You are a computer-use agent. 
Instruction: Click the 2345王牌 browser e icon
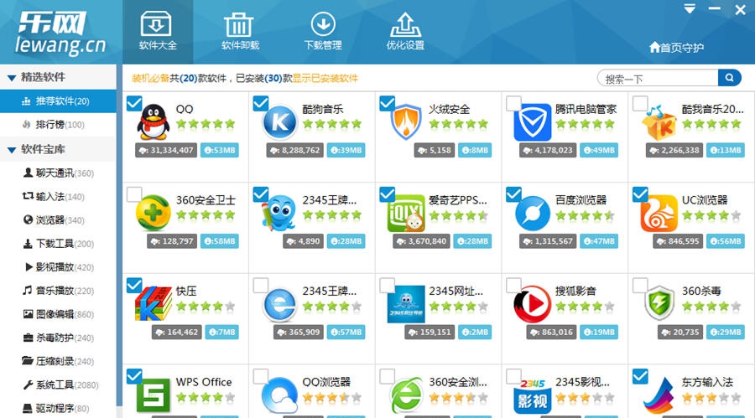click(279, 304)
